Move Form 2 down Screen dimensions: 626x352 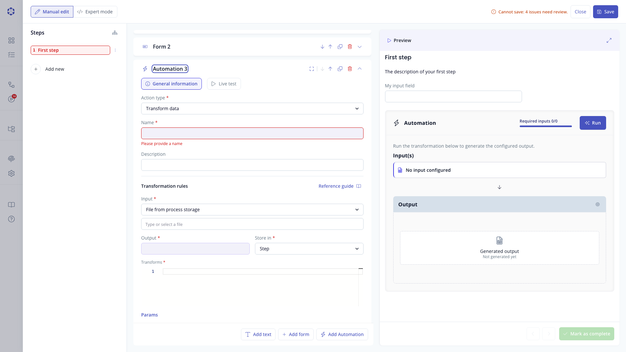pyautogui.click(x=322, y=47)
